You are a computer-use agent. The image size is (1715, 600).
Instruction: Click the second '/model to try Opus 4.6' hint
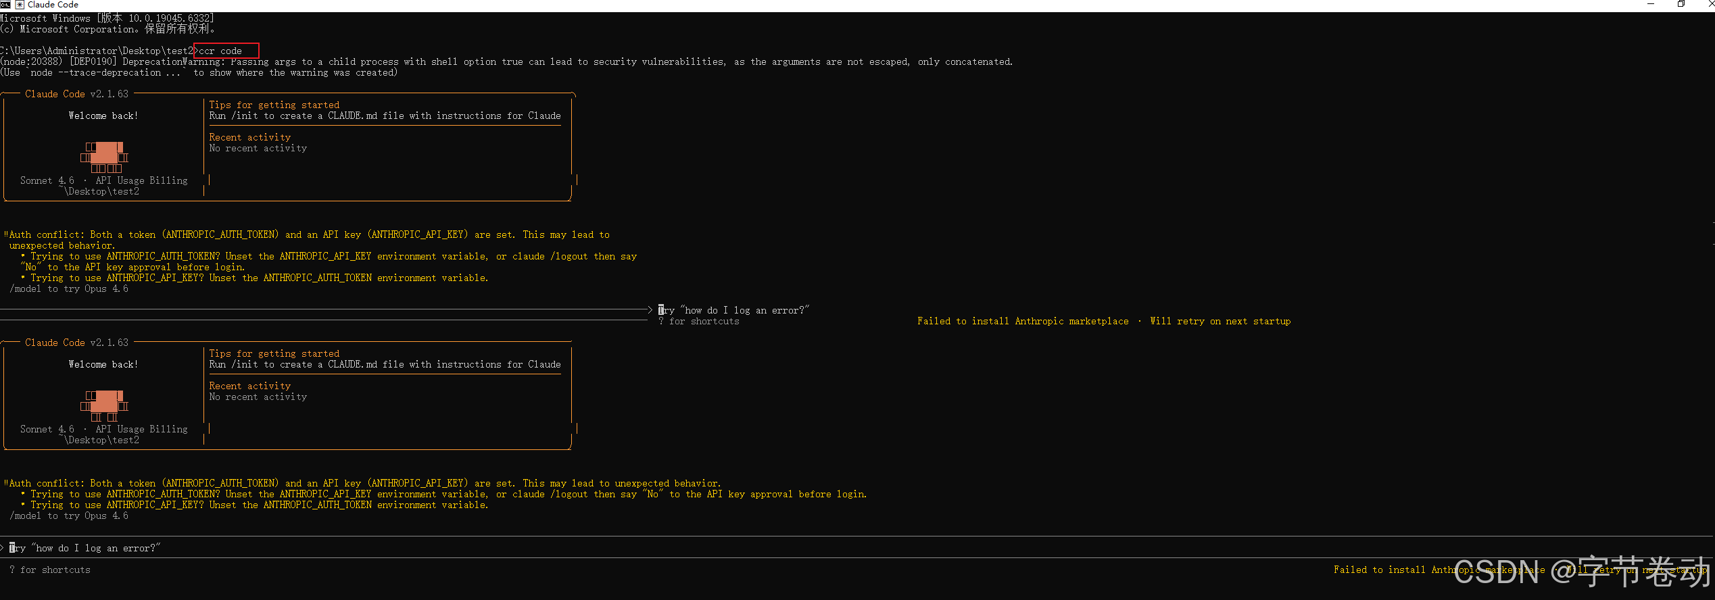click(69, 516)
